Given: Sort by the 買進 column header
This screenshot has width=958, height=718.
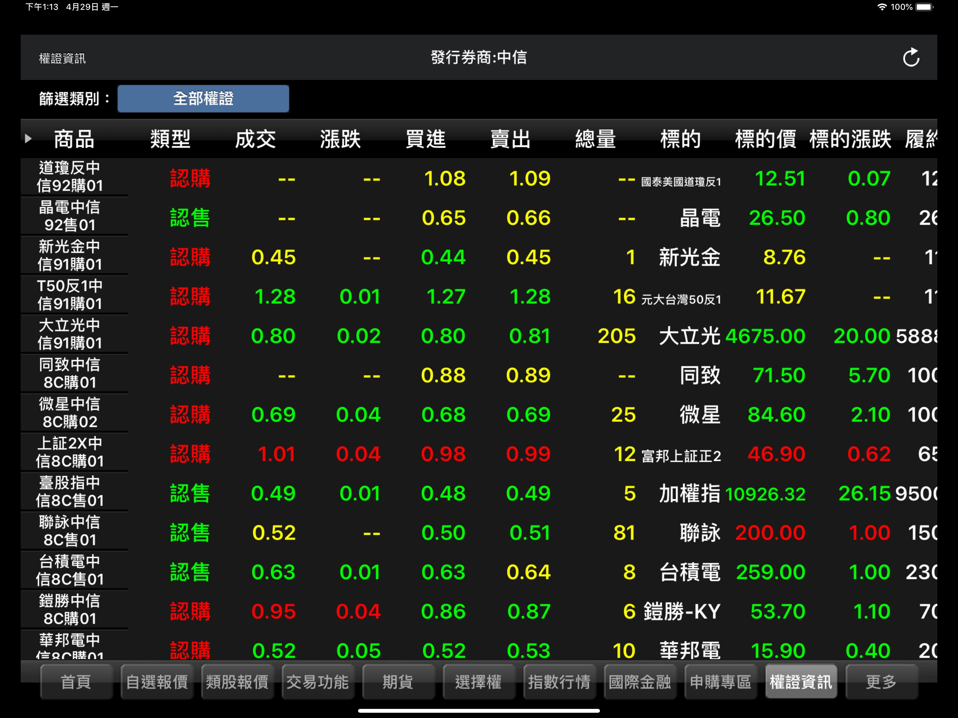Looking at the screenshot, I should (x=426, y=139).
